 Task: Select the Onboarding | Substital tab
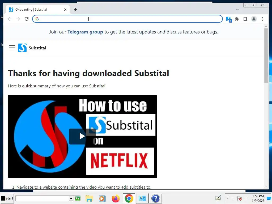38,10
